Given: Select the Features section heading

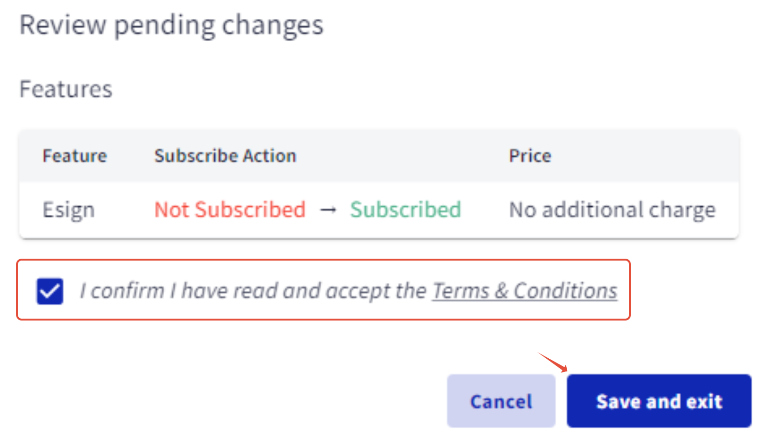Looking at the screenshot, I should tap(66, 89).
